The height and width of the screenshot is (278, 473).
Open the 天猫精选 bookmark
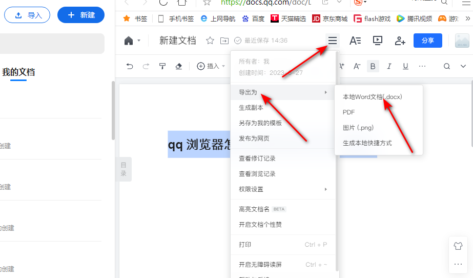pyautogui.click(x=288, y=18)
